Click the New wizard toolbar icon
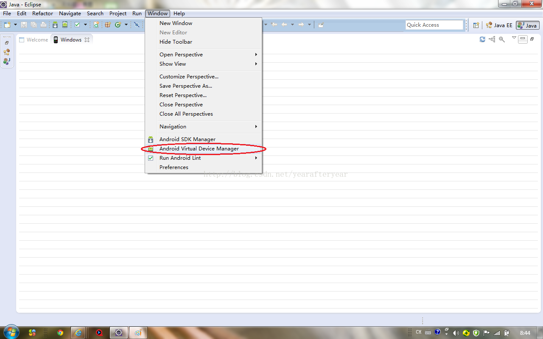The width and height of the screenshot is (543, 339). (x=7, y=25)
